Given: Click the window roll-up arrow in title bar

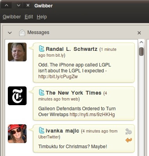Looking at the screenshot, I should click(x=7, y=5).
